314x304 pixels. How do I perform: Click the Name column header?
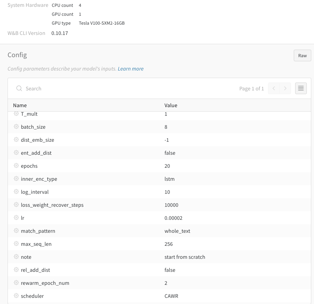pos(20,105)
